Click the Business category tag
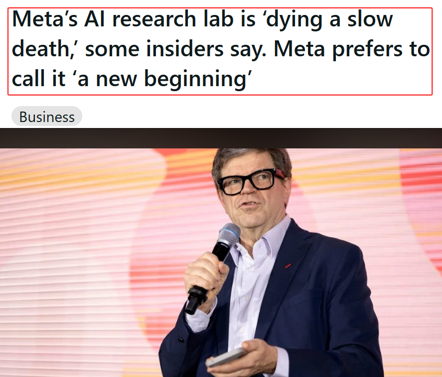The height and width of the screenshot is (377, 442). [47, 117]
